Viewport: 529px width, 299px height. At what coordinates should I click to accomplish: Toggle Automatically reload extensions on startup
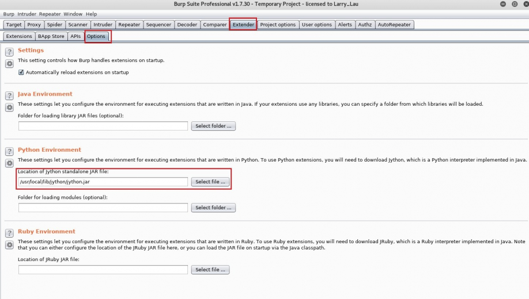[x=21, y=72]
